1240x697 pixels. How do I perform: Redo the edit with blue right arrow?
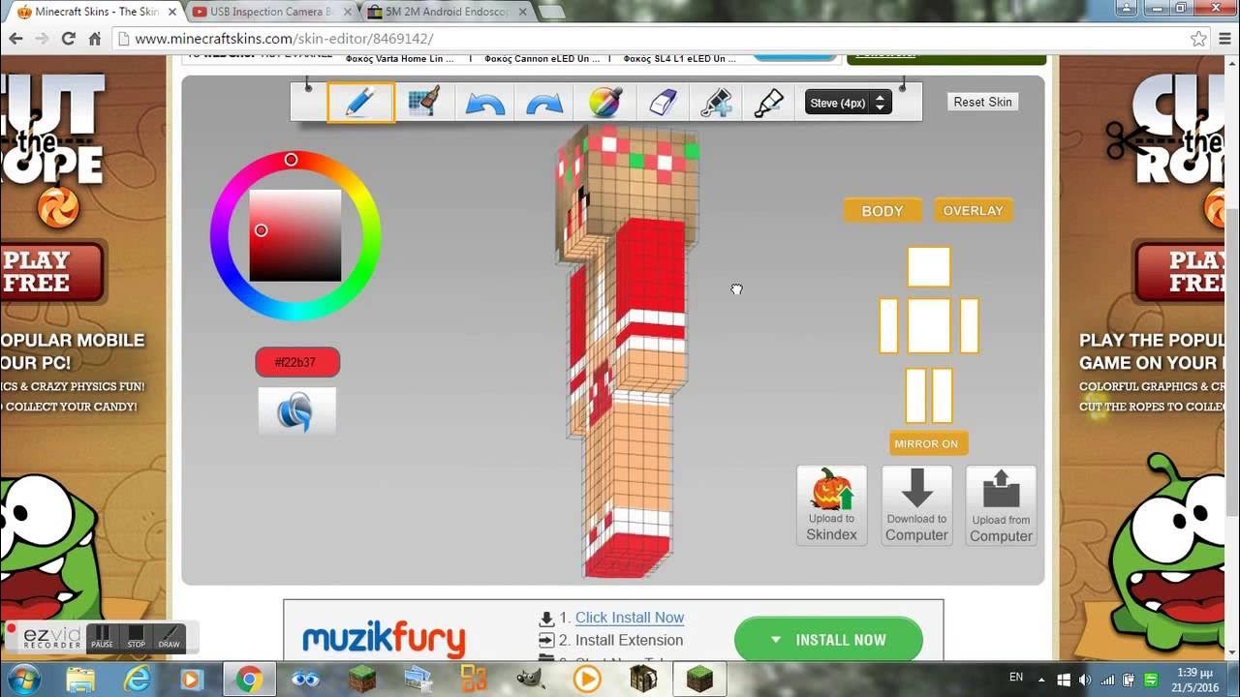[544, 103]
